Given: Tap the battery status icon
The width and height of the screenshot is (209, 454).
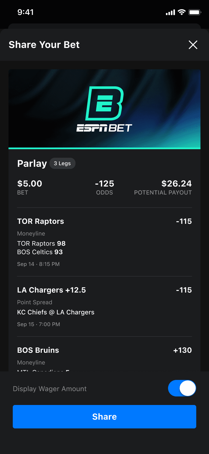Looking at the screenshot, I should tap(195, 12).
